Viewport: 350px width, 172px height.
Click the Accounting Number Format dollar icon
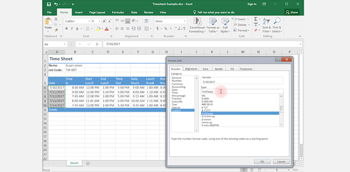[x=157, y=28]
